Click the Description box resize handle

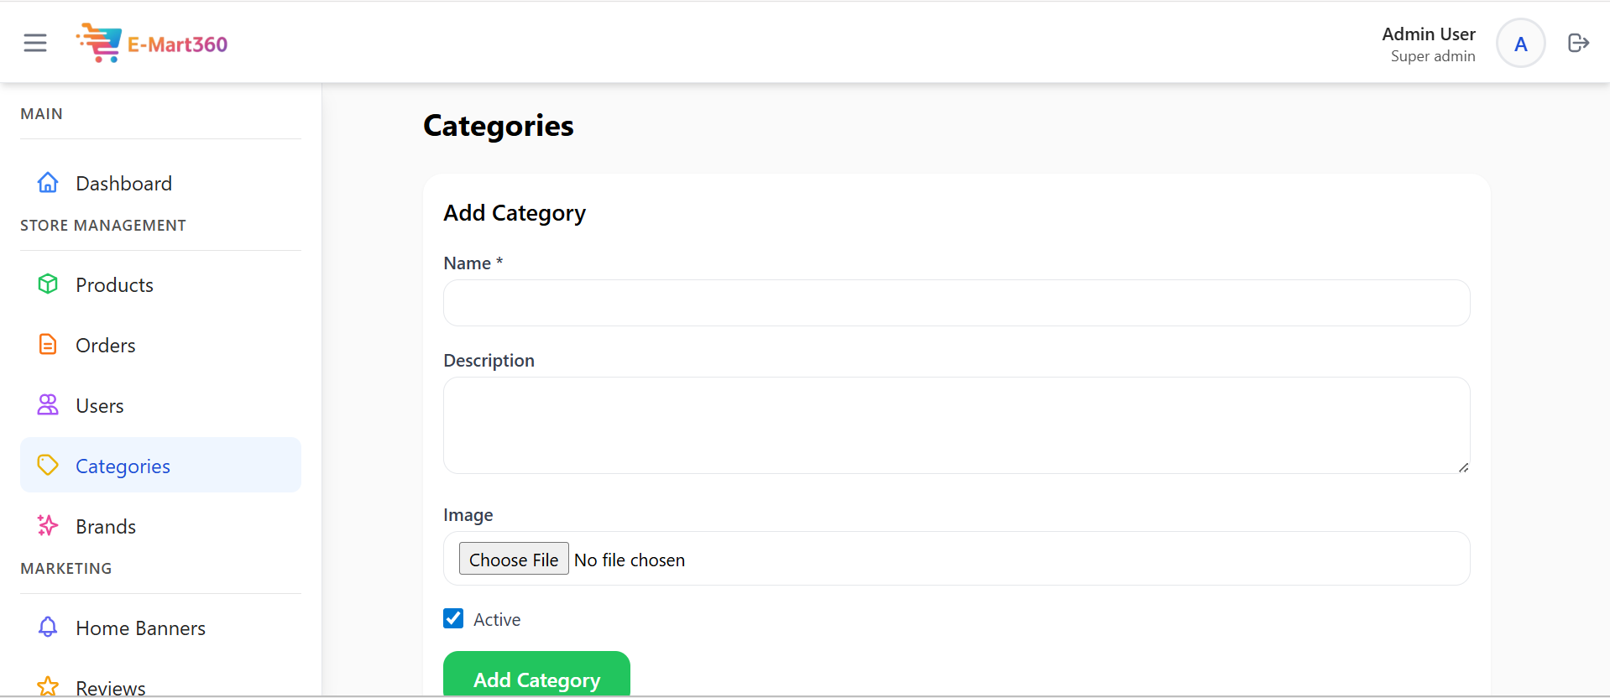pos(1464,466)
